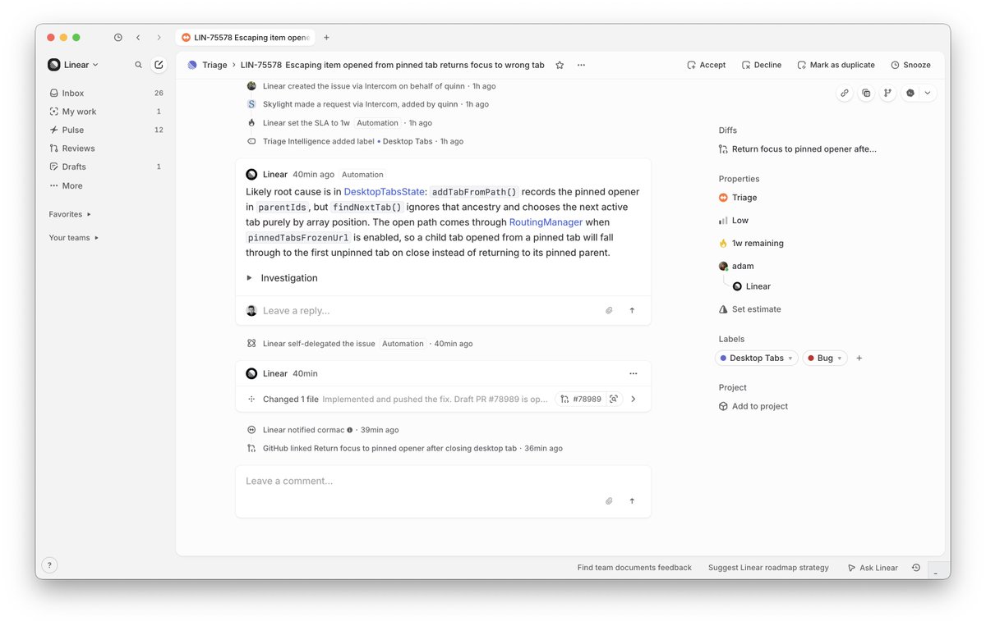
Task: Submit comment with the arrow-up icon
Action: pos(632,500)
